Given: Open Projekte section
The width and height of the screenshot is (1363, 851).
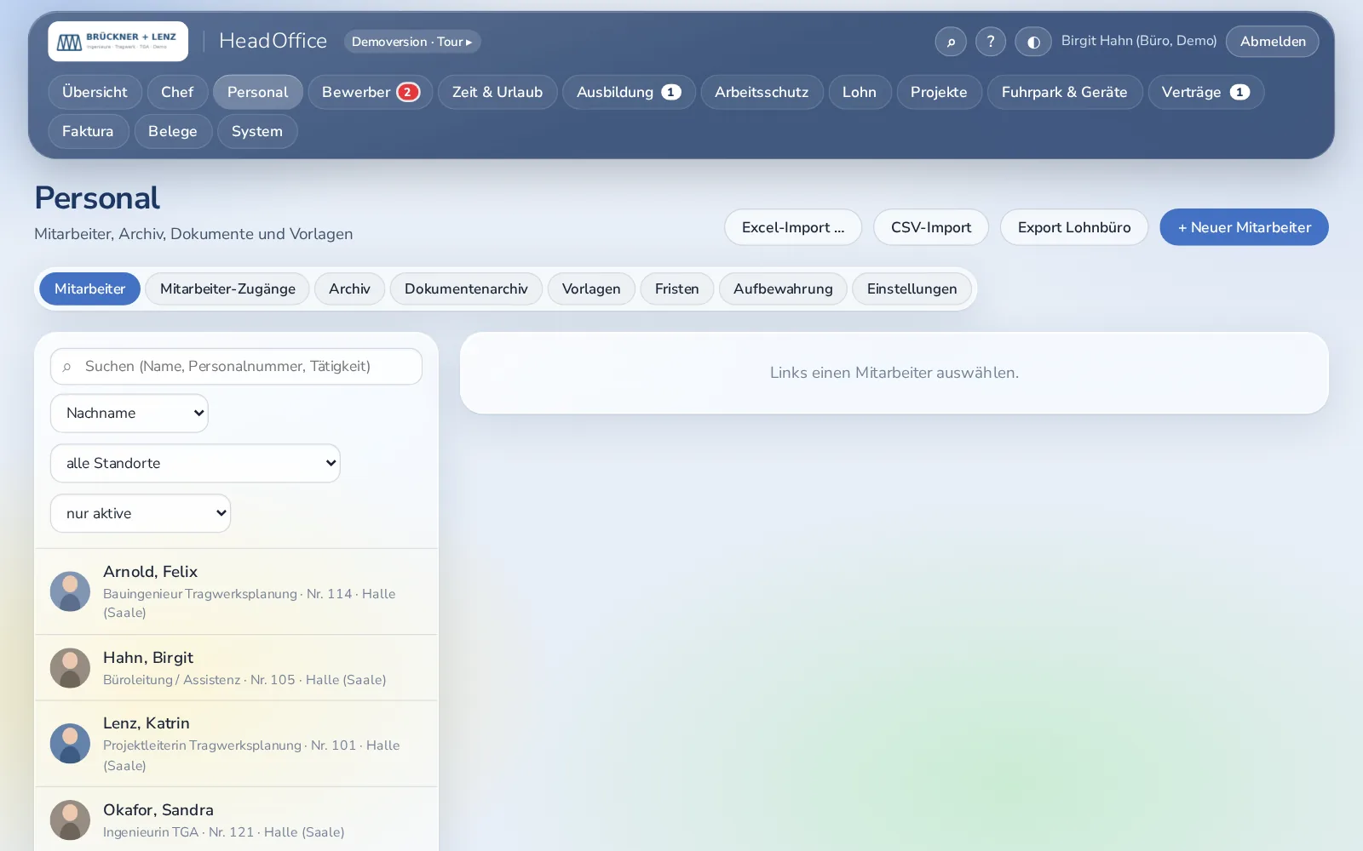Looking at the screenshot, I should point(939,92).
